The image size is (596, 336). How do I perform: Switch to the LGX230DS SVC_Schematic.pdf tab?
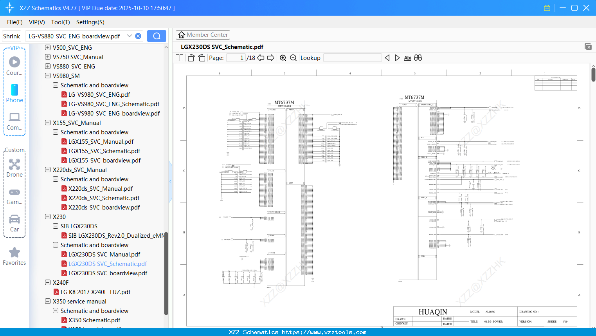[x=222, y=47]
